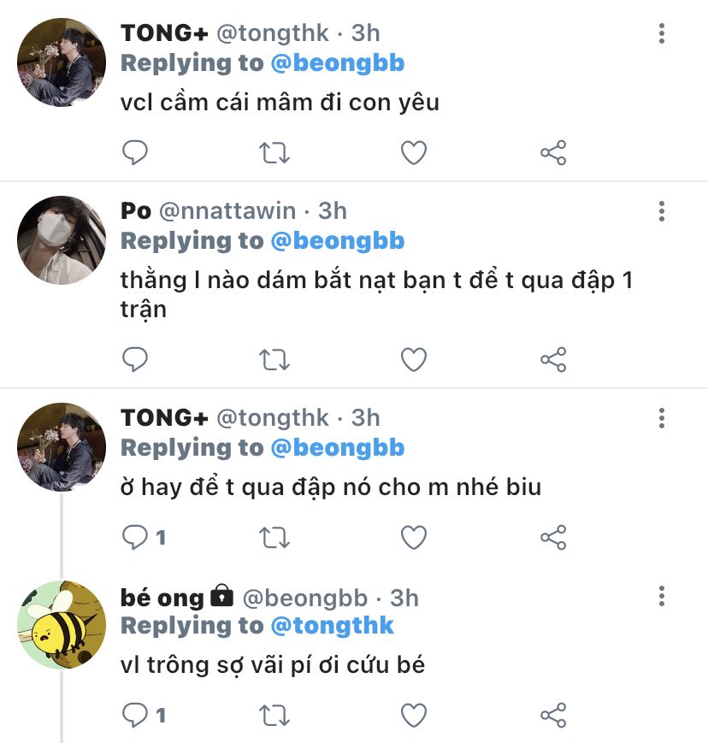Viewport: 708px width, 743px height.
Task: Open @tongthk mention in bé ong's reply
Action: click(x=333, y=625)
